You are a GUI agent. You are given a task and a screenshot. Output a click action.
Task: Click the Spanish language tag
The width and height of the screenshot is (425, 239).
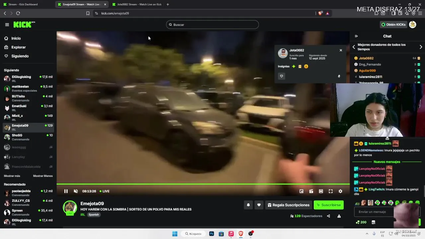tap(94, 215)
